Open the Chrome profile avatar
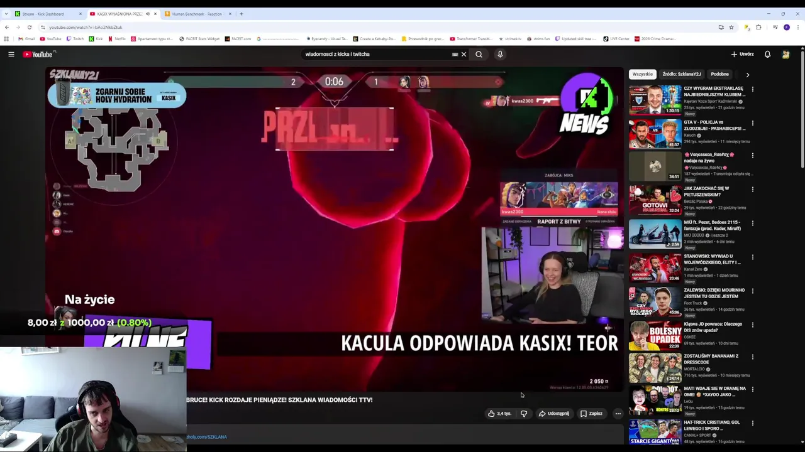This screenshot has width=805, height=452. [x=787, y=27]
